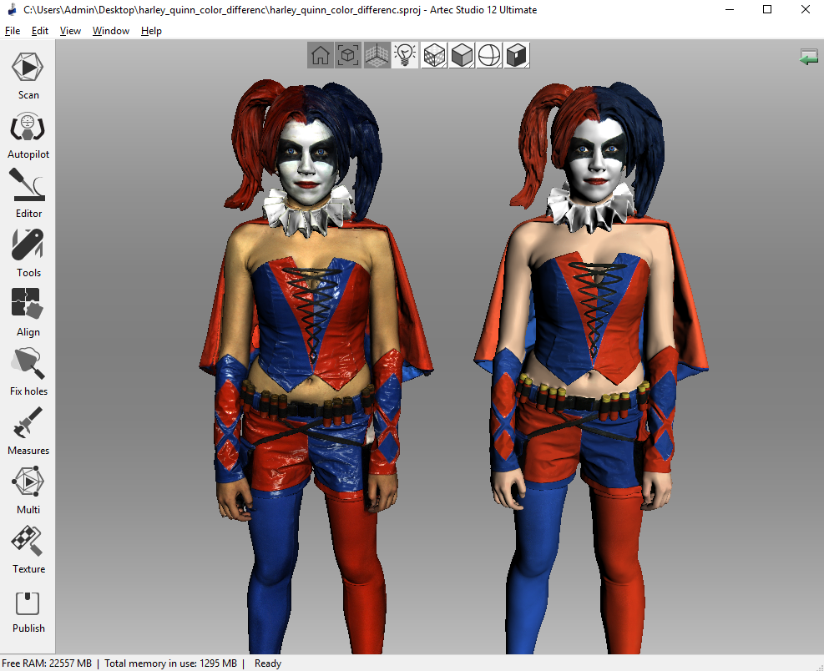This screenshot has width=824, height=671.
Task: Open the Measures panel
Action: 28,431
